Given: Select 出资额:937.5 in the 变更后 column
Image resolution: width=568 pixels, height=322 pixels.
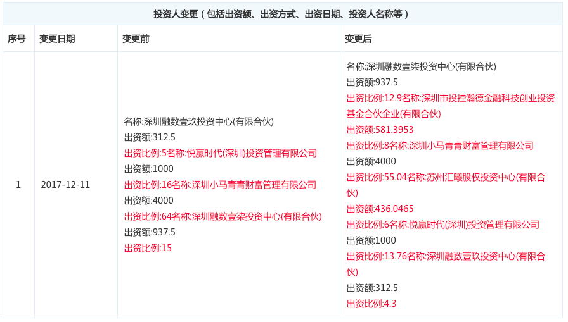Looking at the screenshot, I should pyautogui.click(x=372, y=82).
